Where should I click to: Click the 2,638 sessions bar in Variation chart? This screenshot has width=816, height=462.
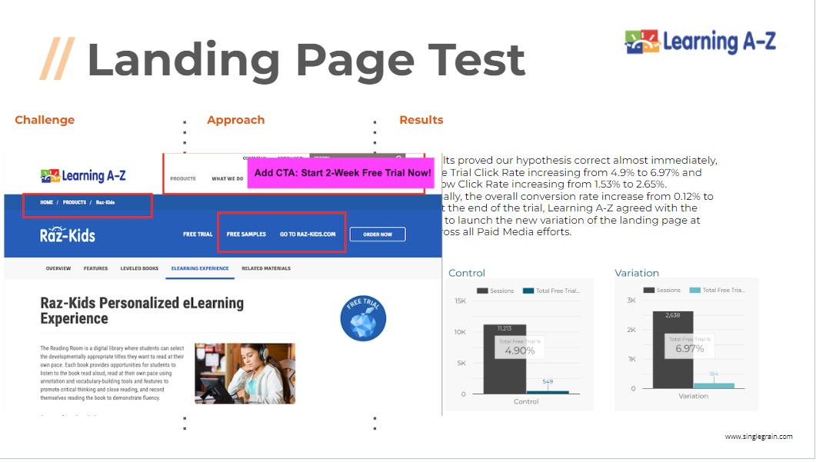[673, 350]
